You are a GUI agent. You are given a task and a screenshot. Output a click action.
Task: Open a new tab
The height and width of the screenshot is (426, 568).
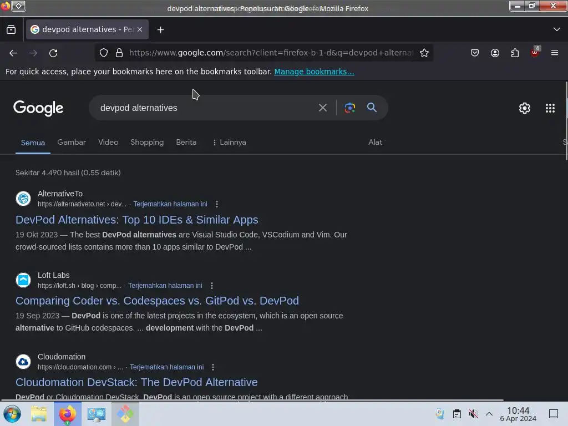[160, 30]
